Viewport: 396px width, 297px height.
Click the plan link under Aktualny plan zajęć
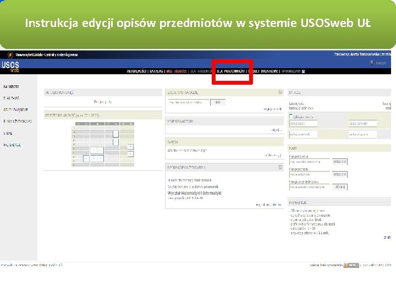coord(102,102)
